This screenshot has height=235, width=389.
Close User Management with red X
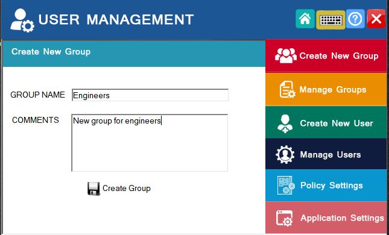[x=376, y=19]
